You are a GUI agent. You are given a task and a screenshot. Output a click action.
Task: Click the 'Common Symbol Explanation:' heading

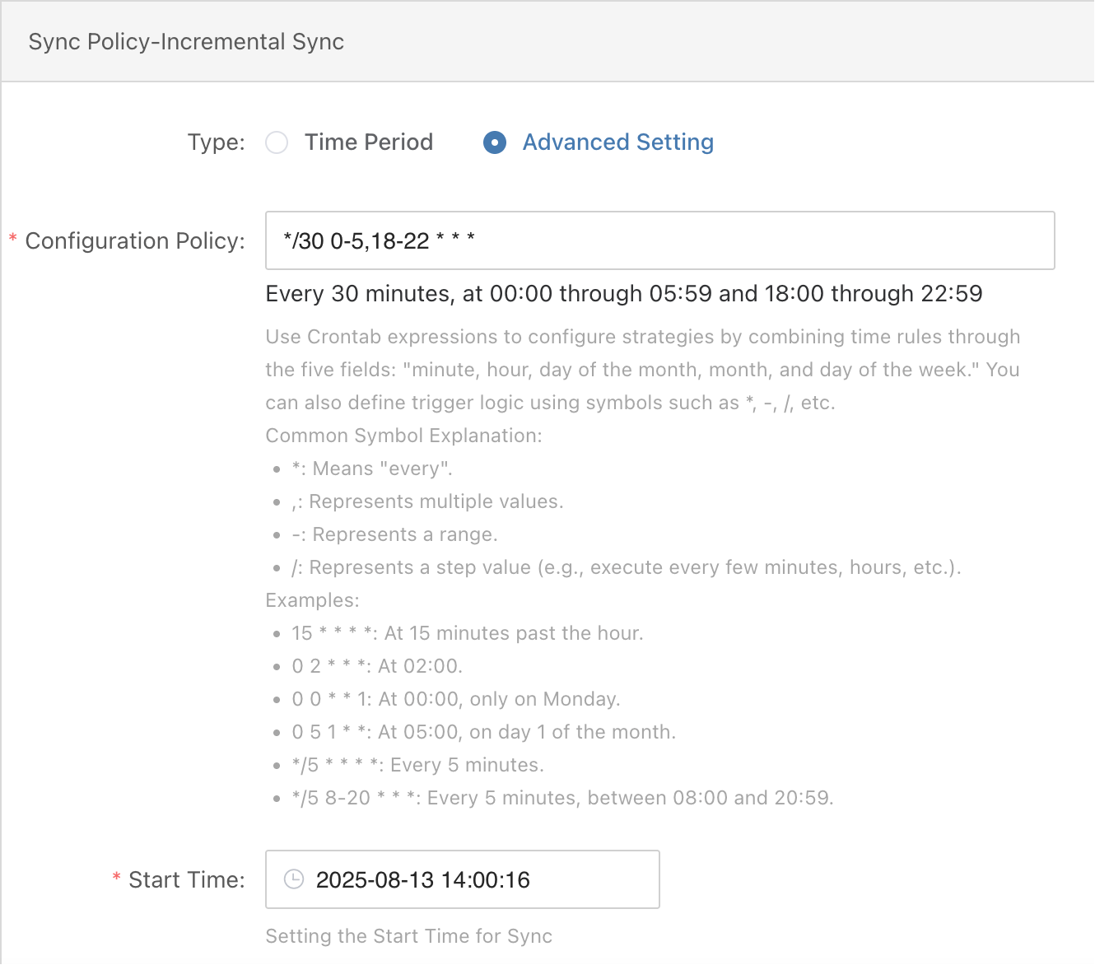(403, 436)
